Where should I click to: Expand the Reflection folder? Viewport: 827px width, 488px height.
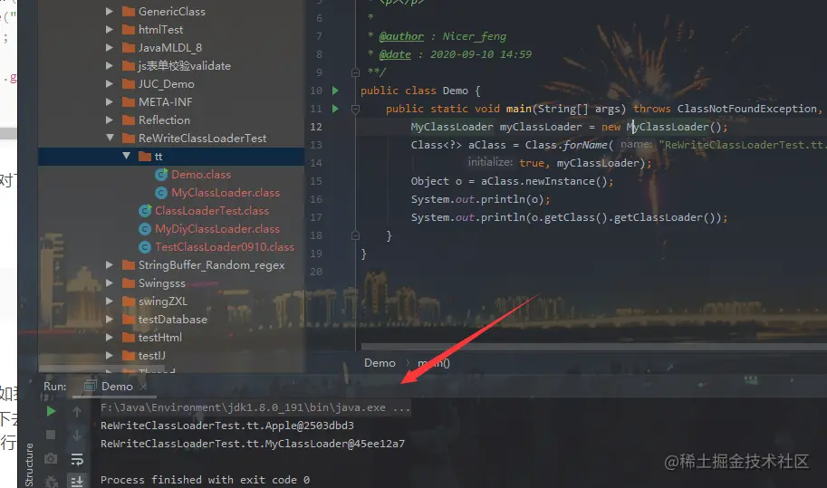[x=110, y=120]
